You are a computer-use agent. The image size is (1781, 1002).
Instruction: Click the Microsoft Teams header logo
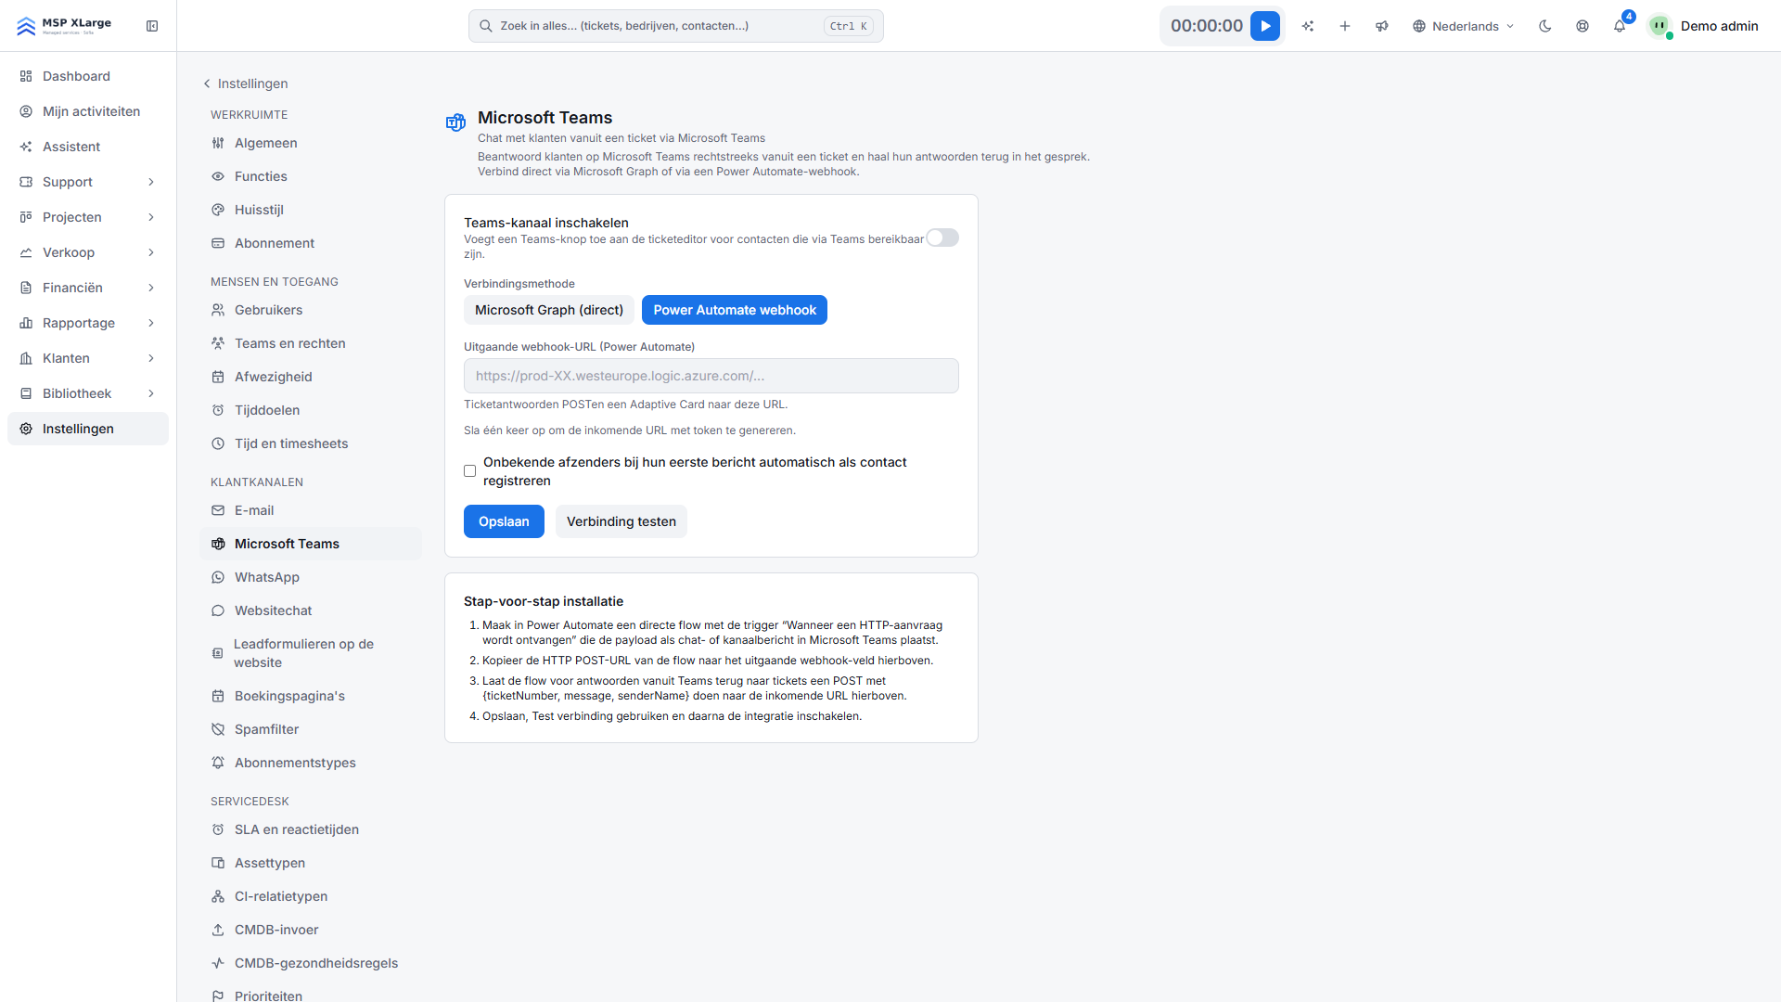pos(455,122)
